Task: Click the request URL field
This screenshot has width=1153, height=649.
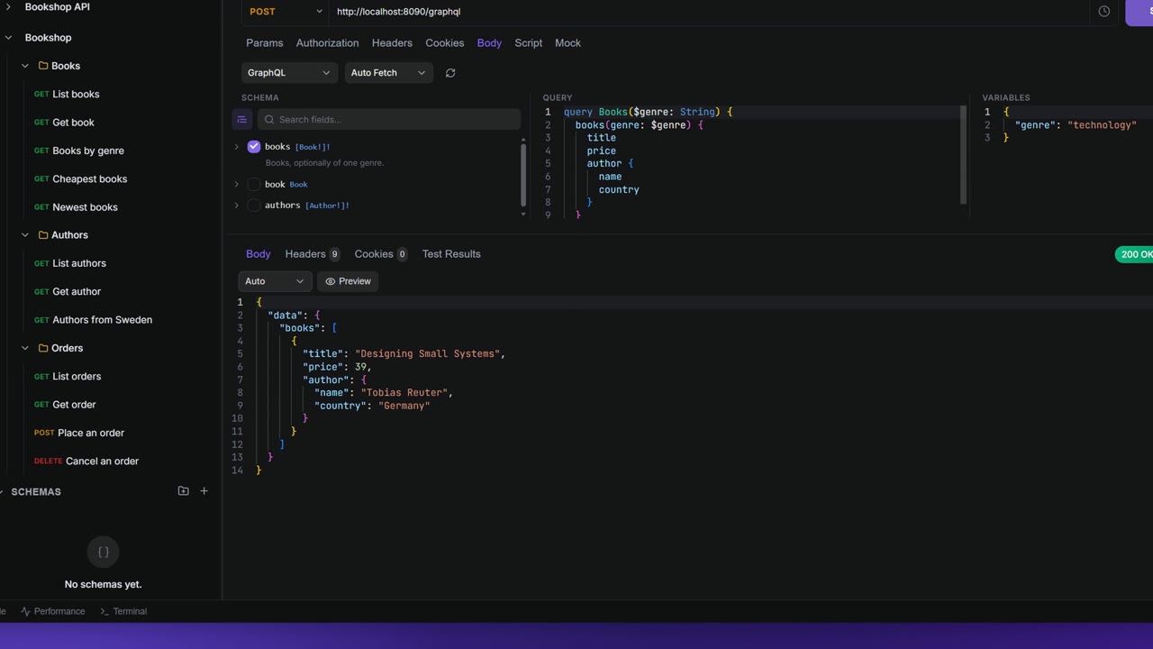Action: coord(707,12)
